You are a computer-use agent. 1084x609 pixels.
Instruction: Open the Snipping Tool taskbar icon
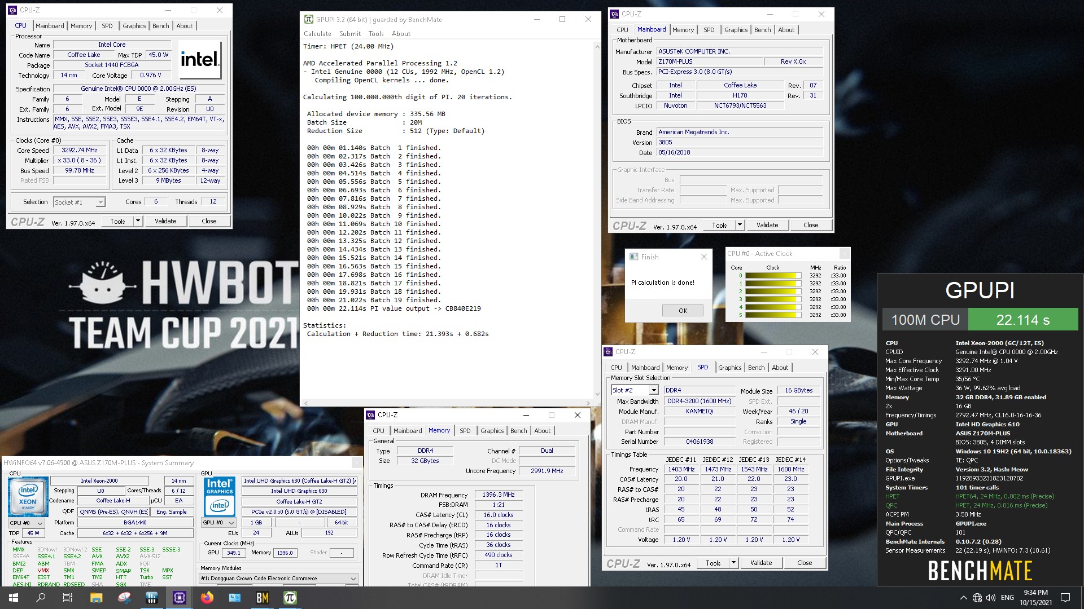pyautogui.click(x=124, y=598)
